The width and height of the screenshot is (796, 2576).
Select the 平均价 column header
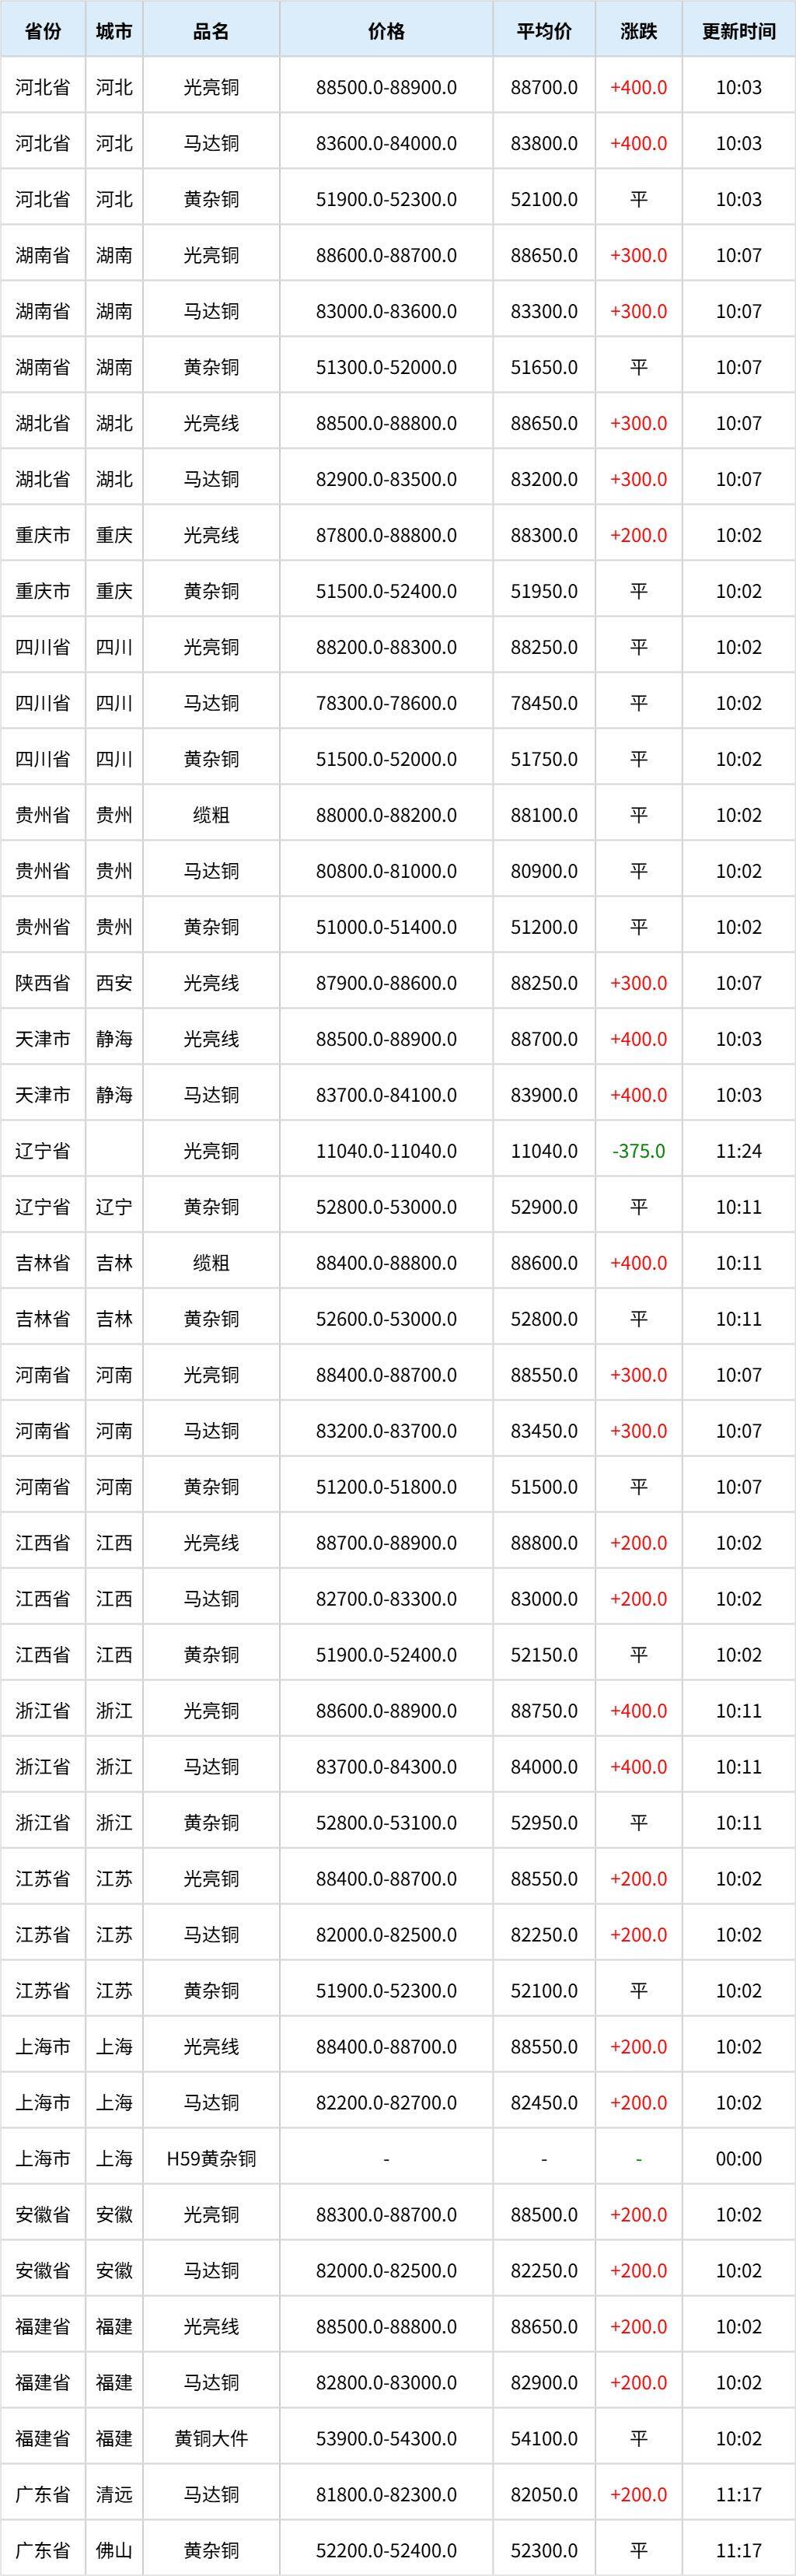544,31
